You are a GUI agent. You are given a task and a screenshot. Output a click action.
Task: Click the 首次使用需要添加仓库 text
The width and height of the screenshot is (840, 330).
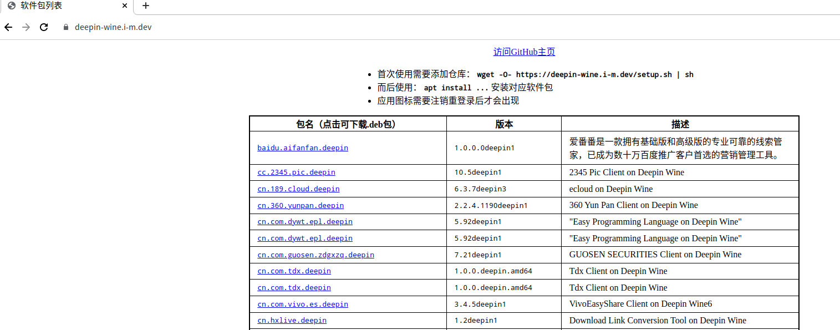click(x=425, y=74)
